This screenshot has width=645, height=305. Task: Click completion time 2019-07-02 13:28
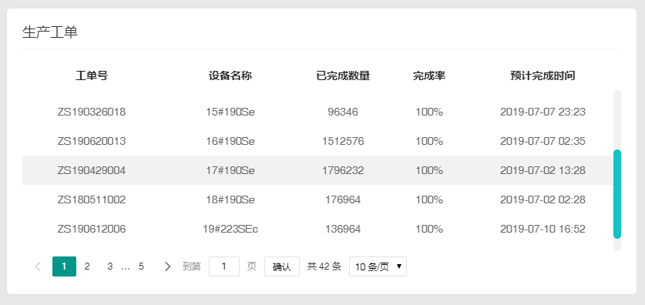pyautogui.click(x=543, y=170)
